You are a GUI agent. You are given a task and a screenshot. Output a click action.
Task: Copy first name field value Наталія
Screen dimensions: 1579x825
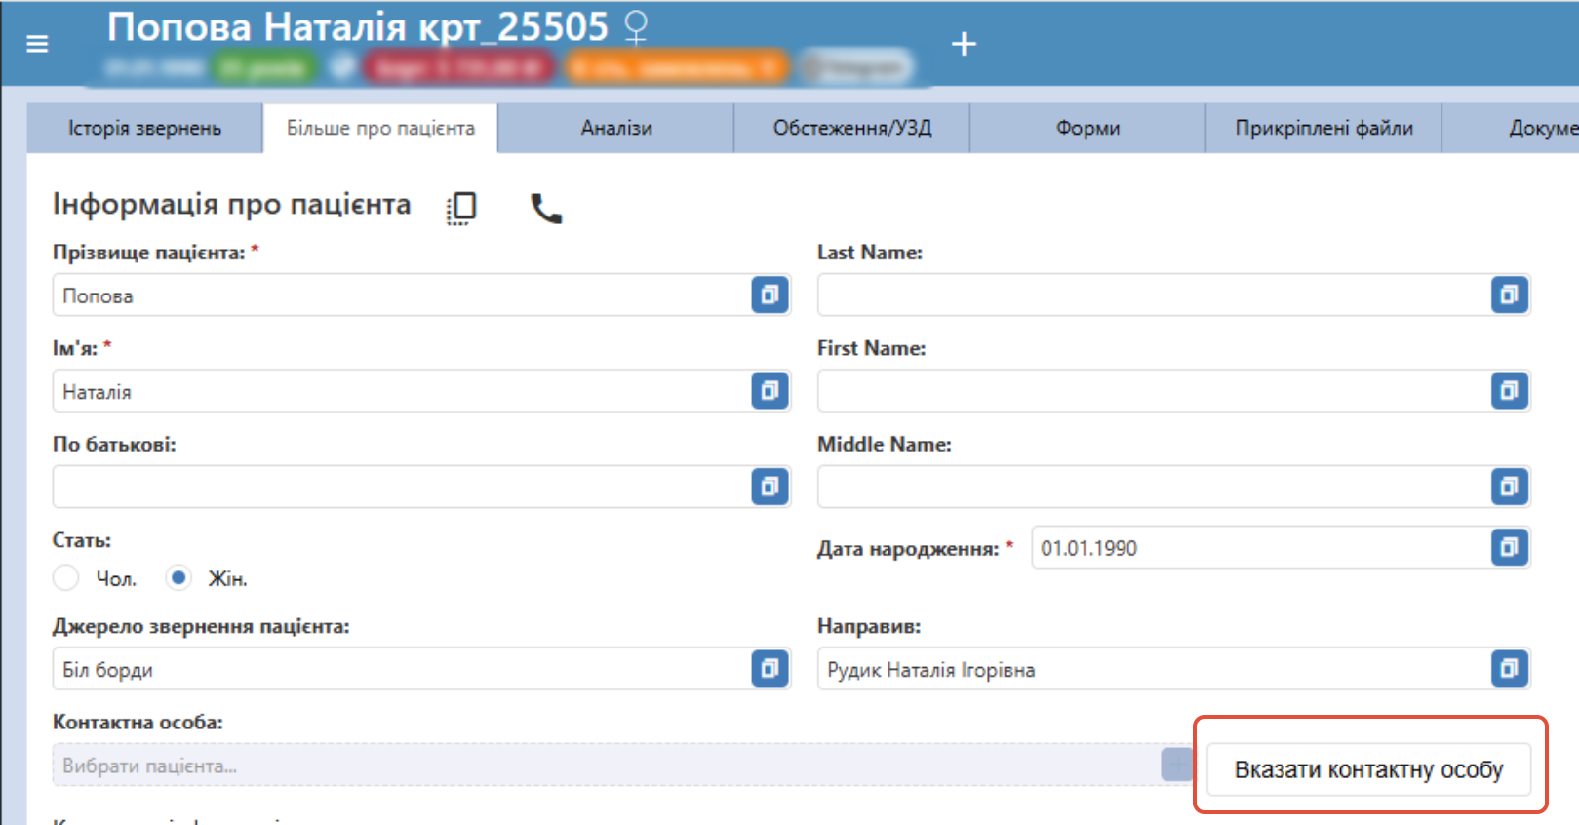(x=770, y=391)
